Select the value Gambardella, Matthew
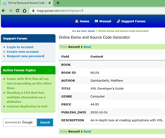The image size is (165, 138). click(107, 81)
